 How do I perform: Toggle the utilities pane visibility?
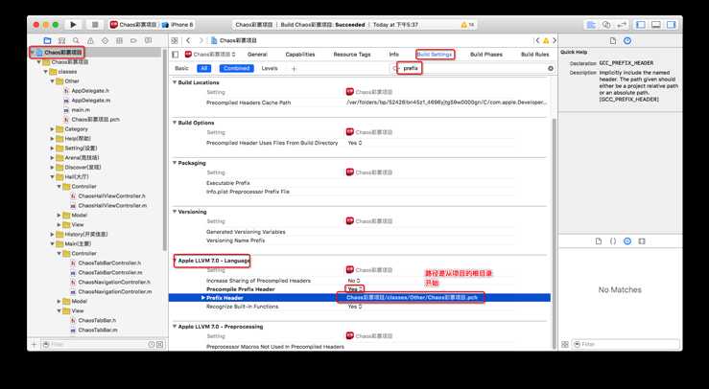coord(672,25)
